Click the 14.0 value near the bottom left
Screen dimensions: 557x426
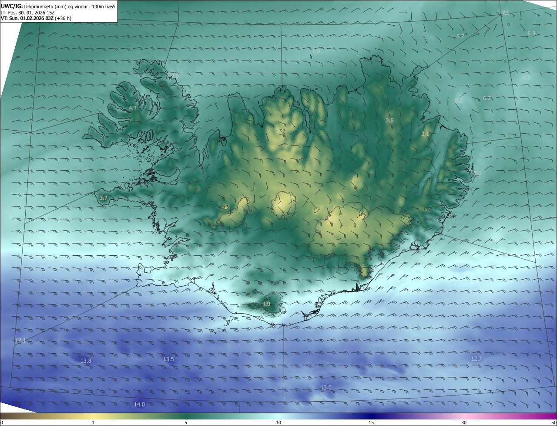(x=139, y=404)
